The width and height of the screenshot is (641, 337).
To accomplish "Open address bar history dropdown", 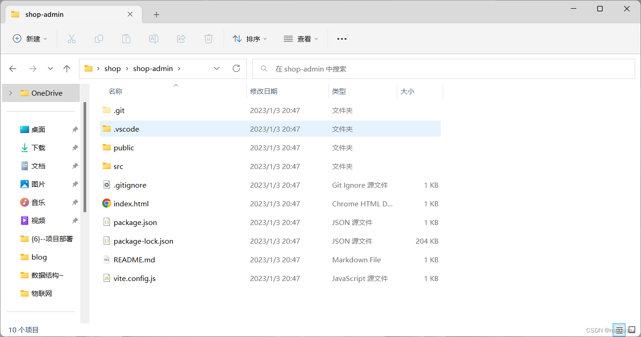I will [217, 68].
